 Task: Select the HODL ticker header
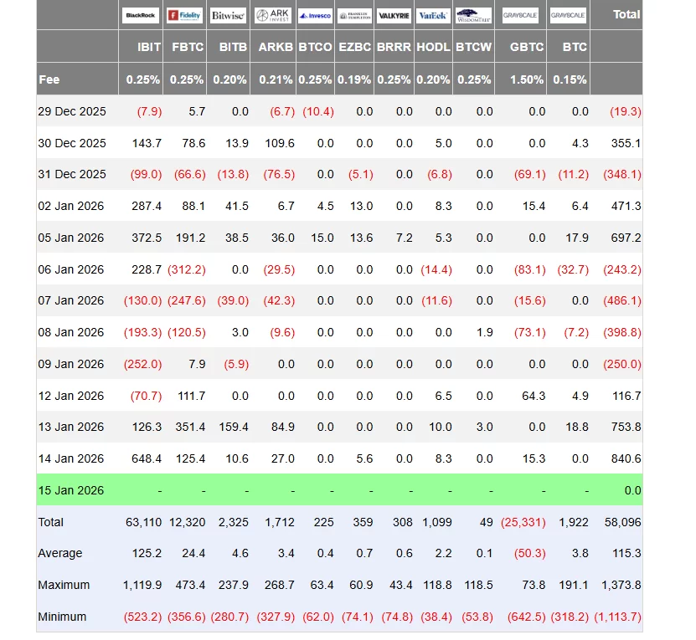[x=433, y=47]
